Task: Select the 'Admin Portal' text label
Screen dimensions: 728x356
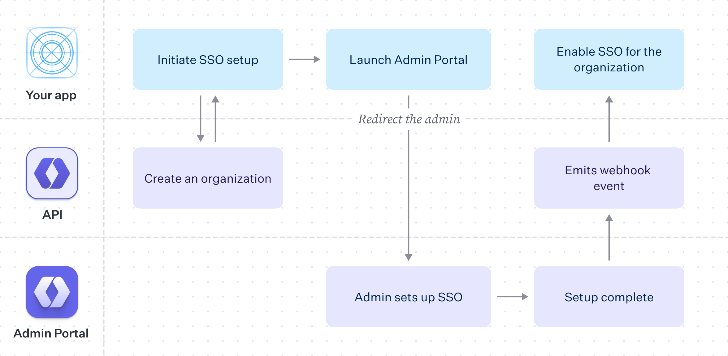Action: (51, 333)
